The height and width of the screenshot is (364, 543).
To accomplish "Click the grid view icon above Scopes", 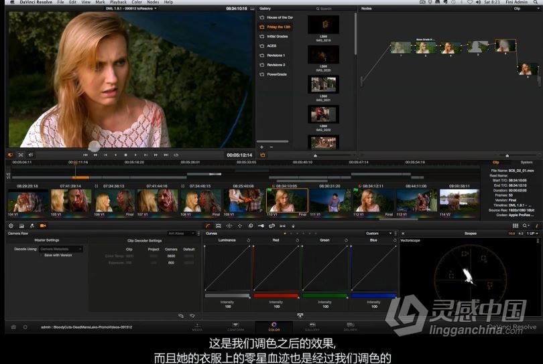I will tap(516, 225).
